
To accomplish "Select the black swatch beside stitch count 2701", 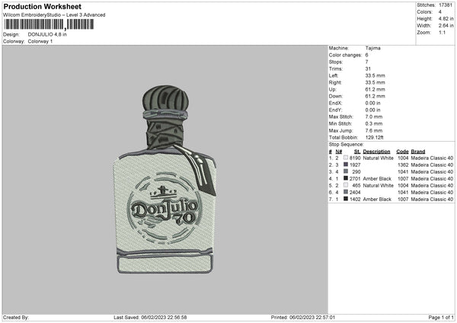I will pyautogui.click(x=346, y=178).
